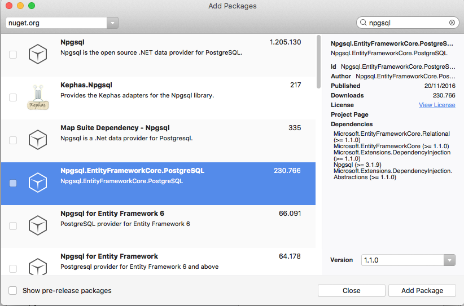Image resolution: width=464 pixels, height=306 pixels.
Task: Tick the Npgsql for Entity Framework 6 checkbox
Action: (x=13, y=226)
